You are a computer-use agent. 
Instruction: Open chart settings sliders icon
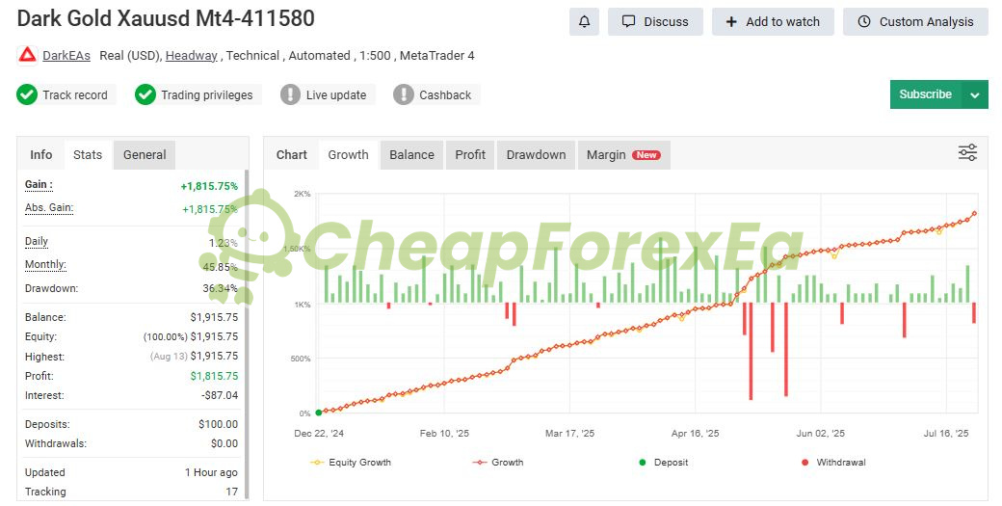coord(967,152)
